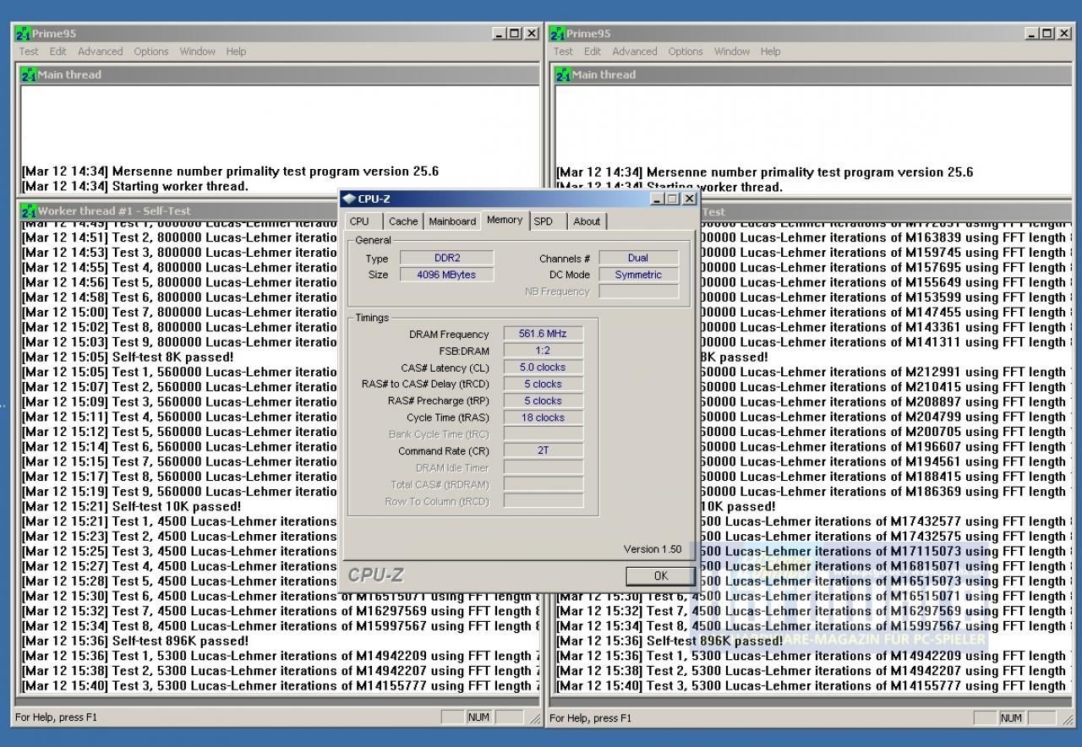Click Prime95 icon in left window title bar

[23, 34]
